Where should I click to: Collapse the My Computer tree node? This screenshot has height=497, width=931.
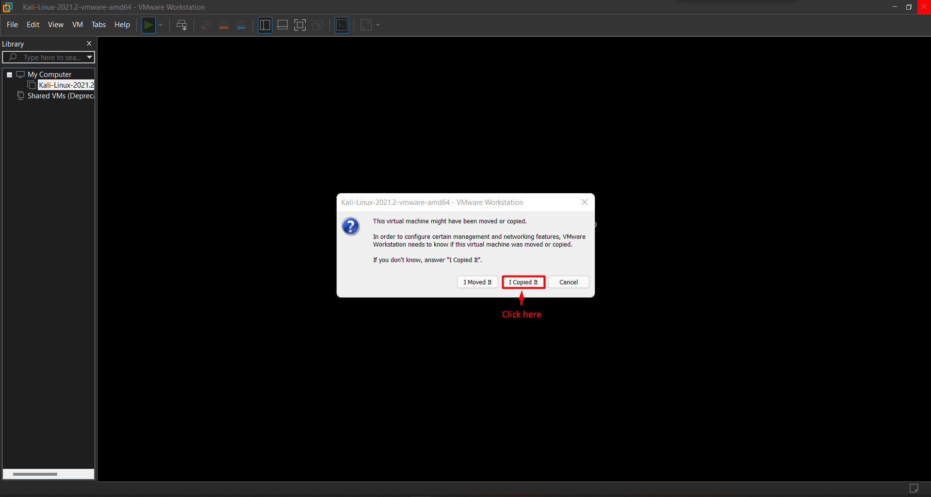pos(9,75)
